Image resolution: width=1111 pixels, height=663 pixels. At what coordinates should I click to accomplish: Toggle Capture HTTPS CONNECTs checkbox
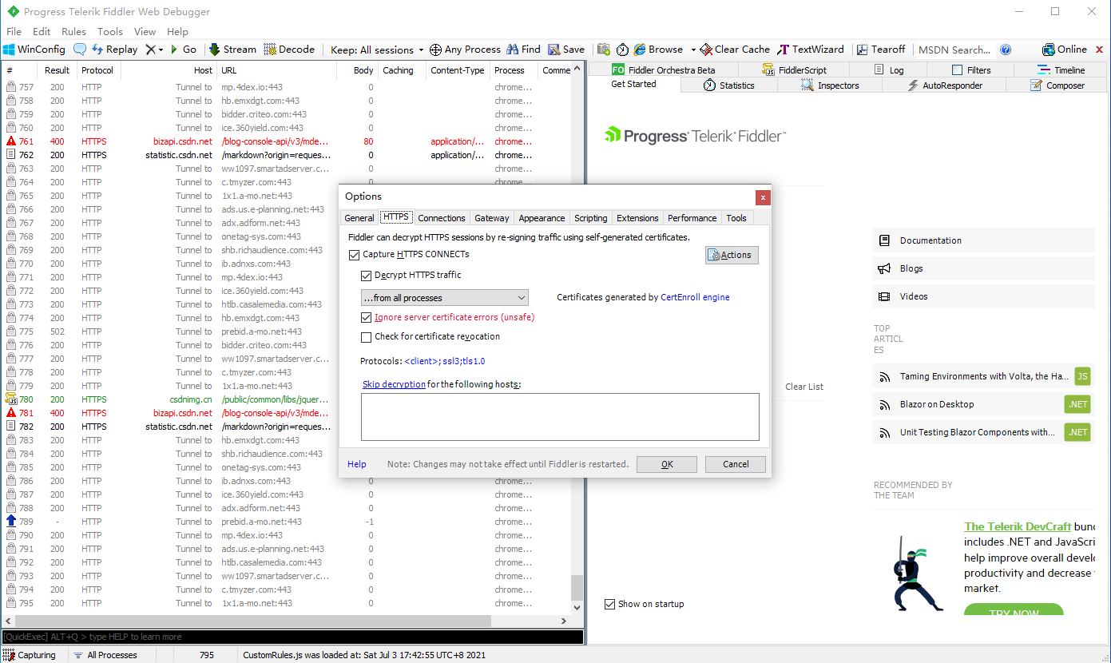(355, 255)
